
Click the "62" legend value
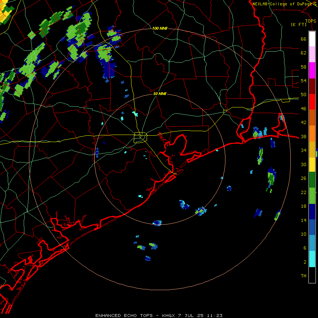pos(304,53)
